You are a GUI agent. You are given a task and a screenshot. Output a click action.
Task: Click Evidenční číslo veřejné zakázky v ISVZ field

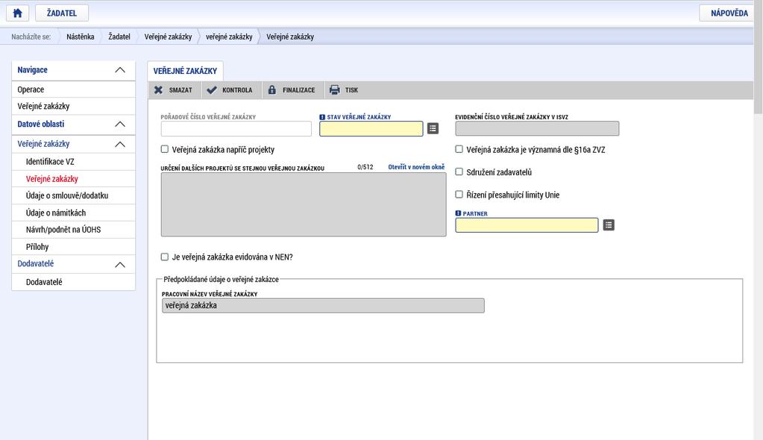(x=537, y=128)
